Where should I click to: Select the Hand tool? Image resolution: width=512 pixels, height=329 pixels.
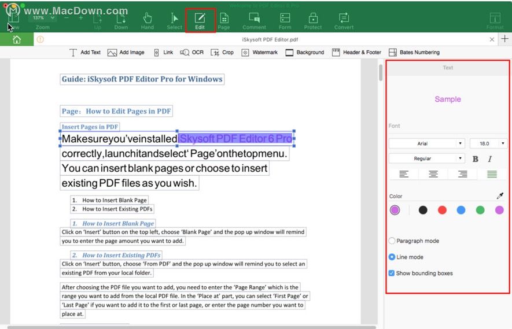pos(148,21)
